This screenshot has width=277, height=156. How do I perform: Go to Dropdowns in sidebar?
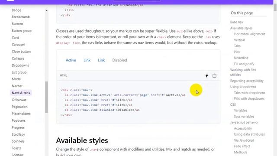[20, 65]
